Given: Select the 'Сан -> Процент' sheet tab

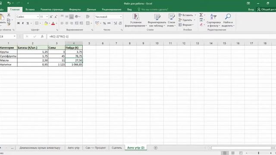Looking at the screenshot, I should [x=96, y=148].
